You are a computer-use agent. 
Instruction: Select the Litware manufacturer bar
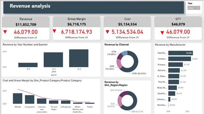(169, 99)
